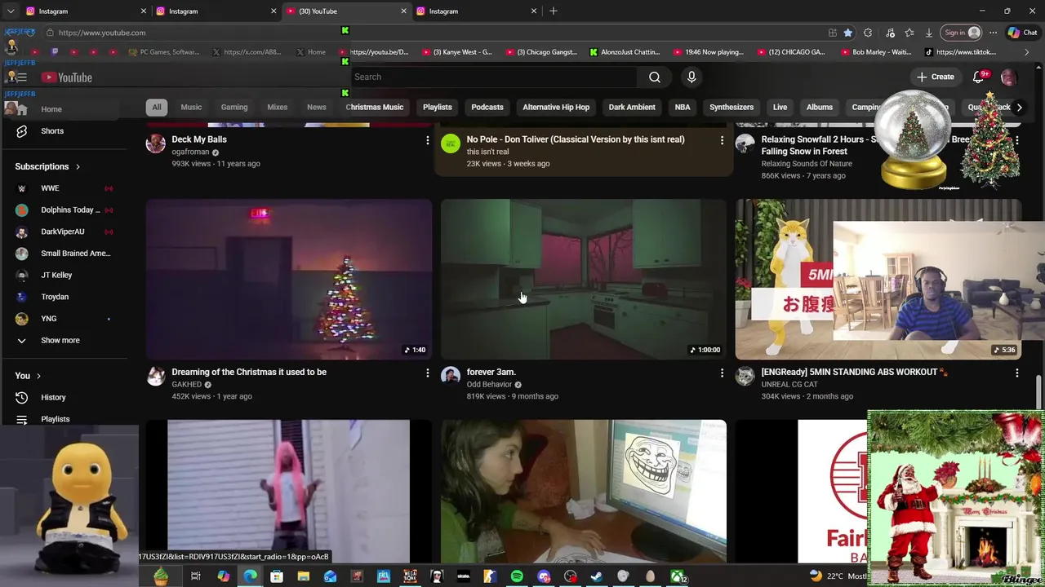Open watch History in the sidebar

53,397
